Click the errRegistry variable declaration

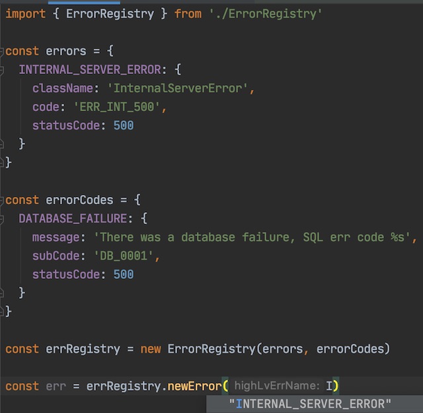pyautogui.click(x=83, y=349)
